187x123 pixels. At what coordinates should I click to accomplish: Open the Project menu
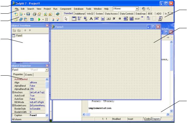(47, 9)
